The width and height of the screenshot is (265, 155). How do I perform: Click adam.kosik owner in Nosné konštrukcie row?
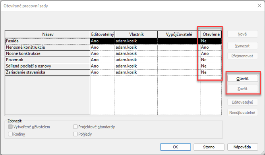coord(136,53)
